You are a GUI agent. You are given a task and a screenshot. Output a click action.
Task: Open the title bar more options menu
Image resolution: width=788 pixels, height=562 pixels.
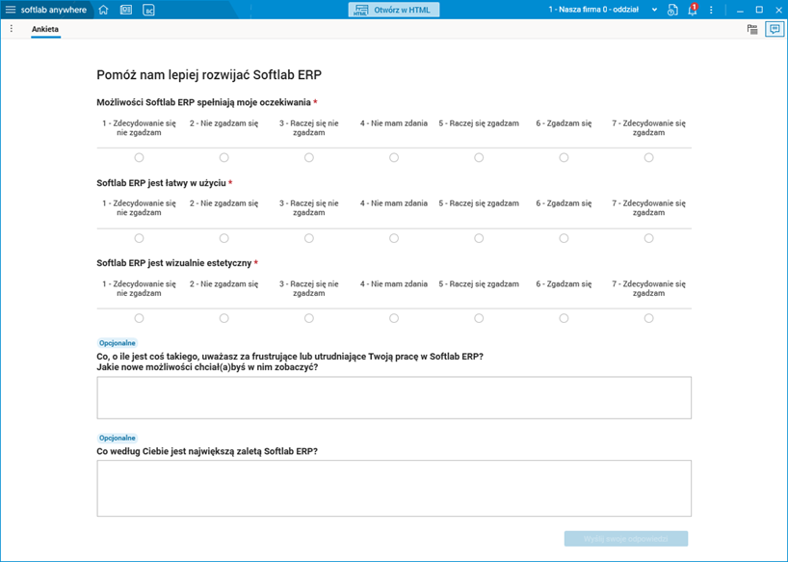(711, 10)
